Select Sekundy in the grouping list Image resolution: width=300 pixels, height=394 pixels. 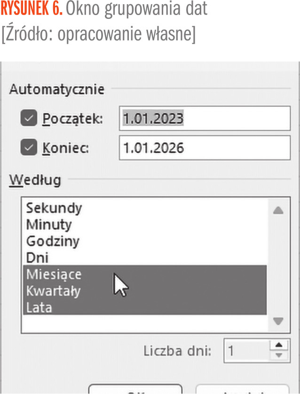click(54, 208)
